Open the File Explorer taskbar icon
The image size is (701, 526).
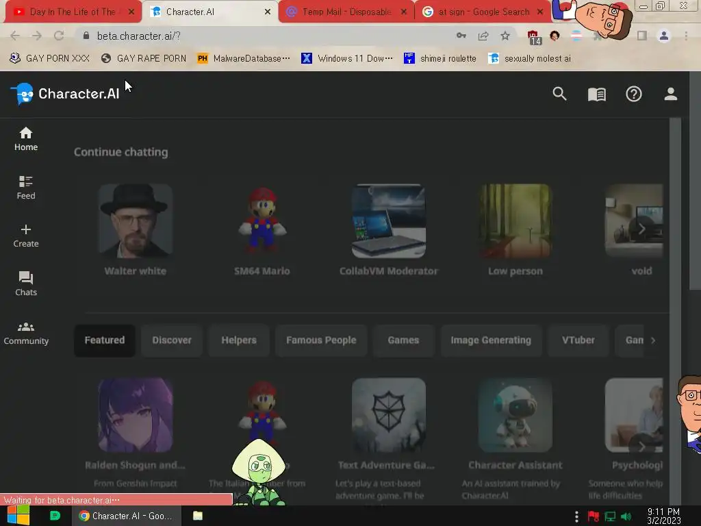[198, 516]
